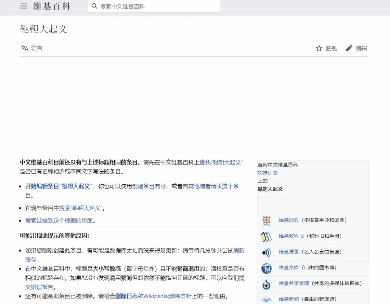Click the 维基词典 Wiktionary logo icon

[266, 221]
